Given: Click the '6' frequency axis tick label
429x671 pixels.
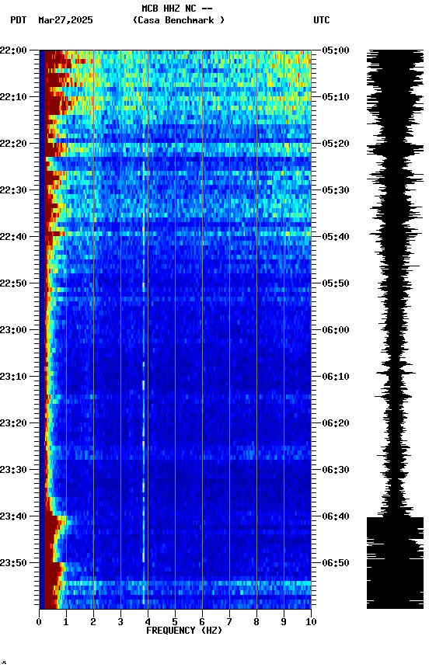Looking at the screenshot, I should pyautogui.click(x=202, y=622).
